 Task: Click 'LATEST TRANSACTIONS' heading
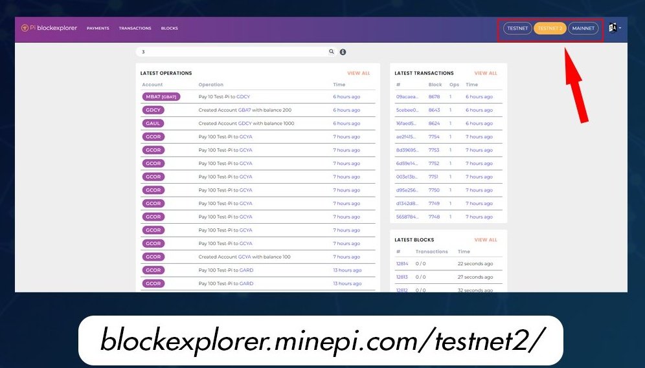(x=424, y=73)
